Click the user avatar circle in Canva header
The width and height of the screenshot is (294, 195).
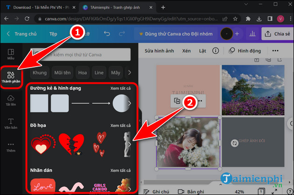pyautogui.click(x=226, y=34)
